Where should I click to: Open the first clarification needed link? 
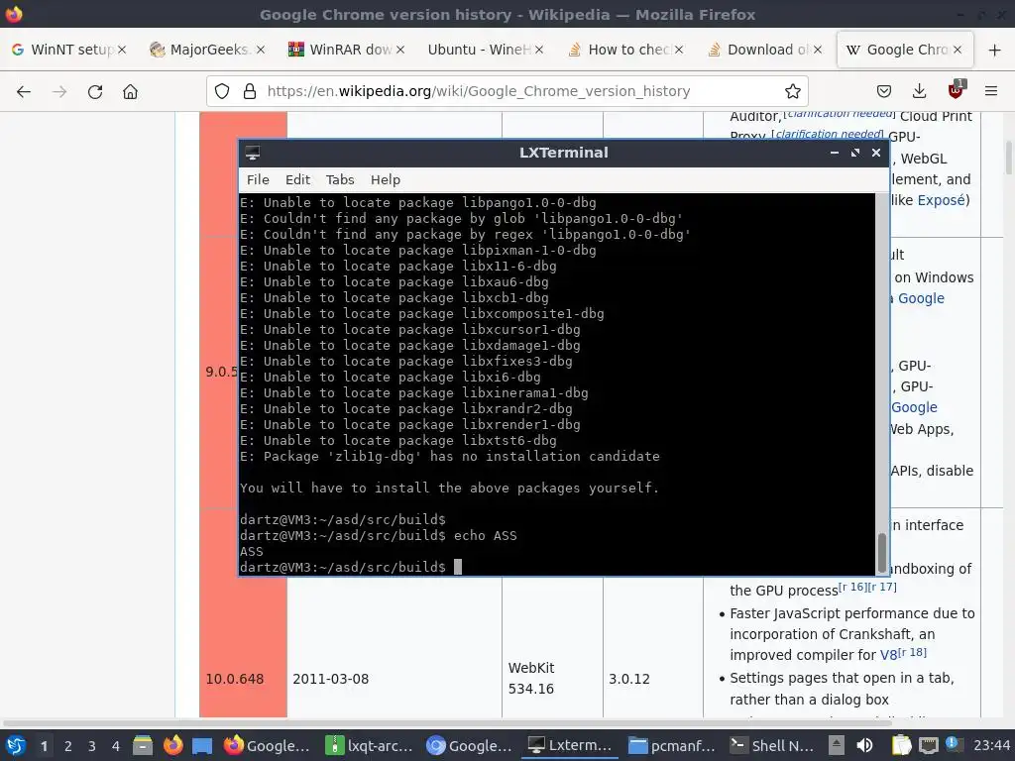(x=841, y=114)
